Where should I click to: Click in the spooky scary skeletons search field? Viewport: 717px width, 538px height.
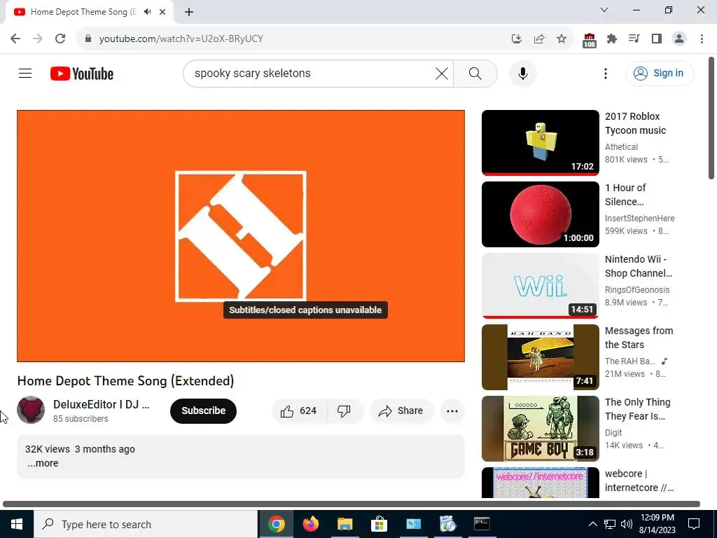point(312,73)
